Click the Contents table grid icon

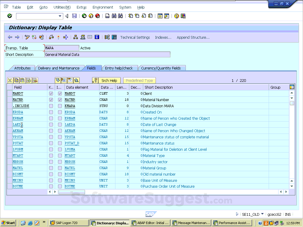click(x=114, y=37)
